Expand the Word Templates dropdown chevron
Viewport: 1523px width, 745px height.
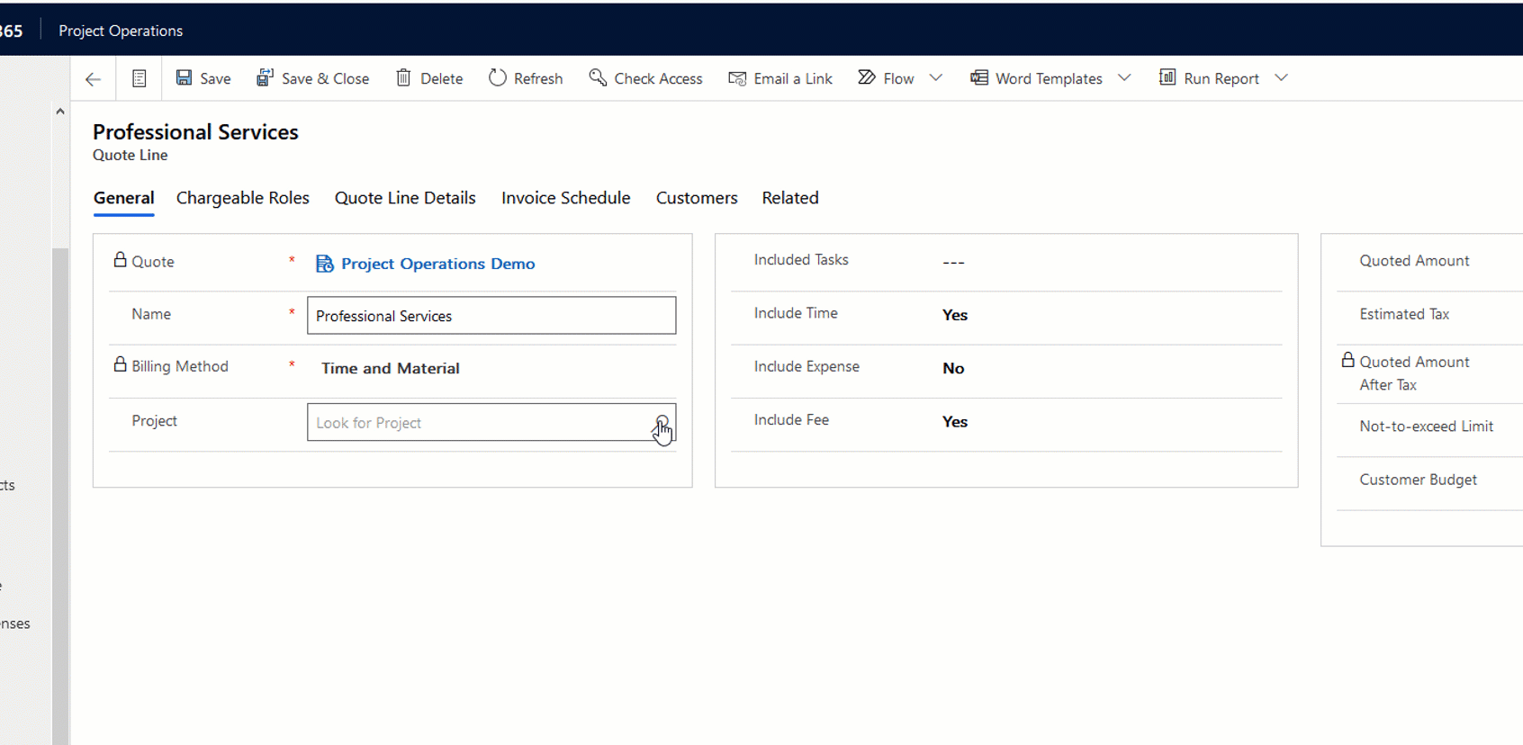click(1124, 78)
